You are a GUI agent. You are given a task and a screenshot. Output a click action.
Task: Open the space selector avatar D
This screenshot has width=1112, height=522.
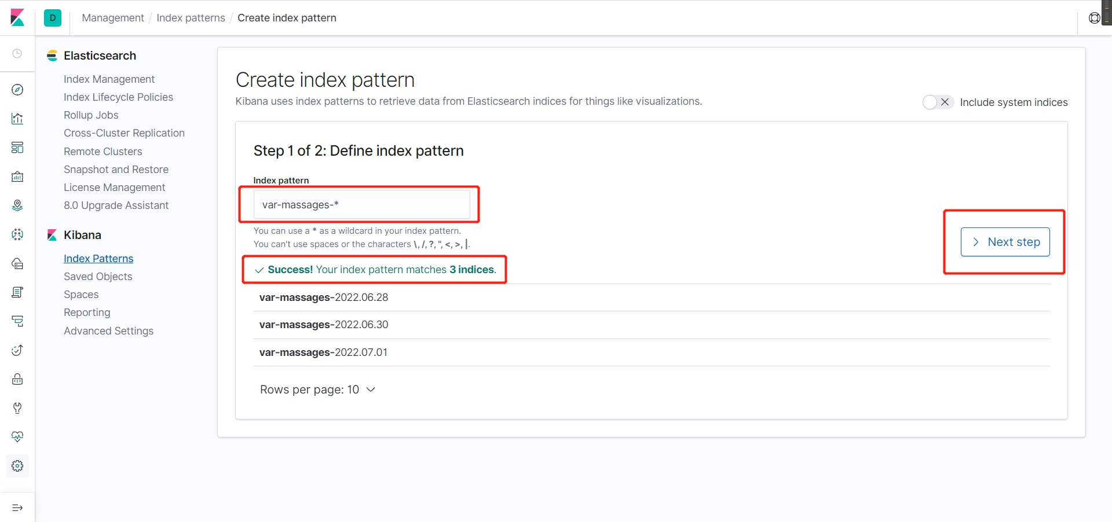click(x=53, y=18)
